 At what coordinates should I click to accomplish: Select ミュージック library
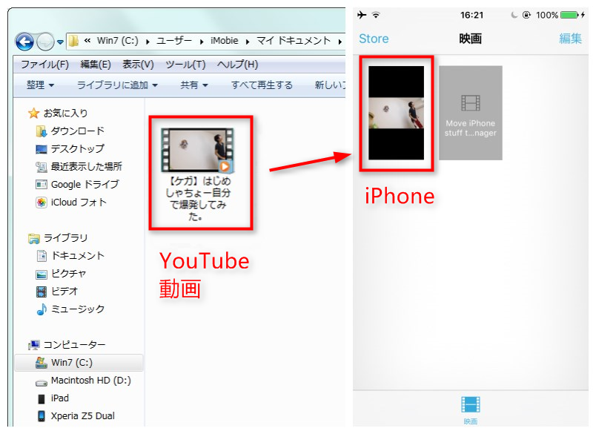(78, 309)
